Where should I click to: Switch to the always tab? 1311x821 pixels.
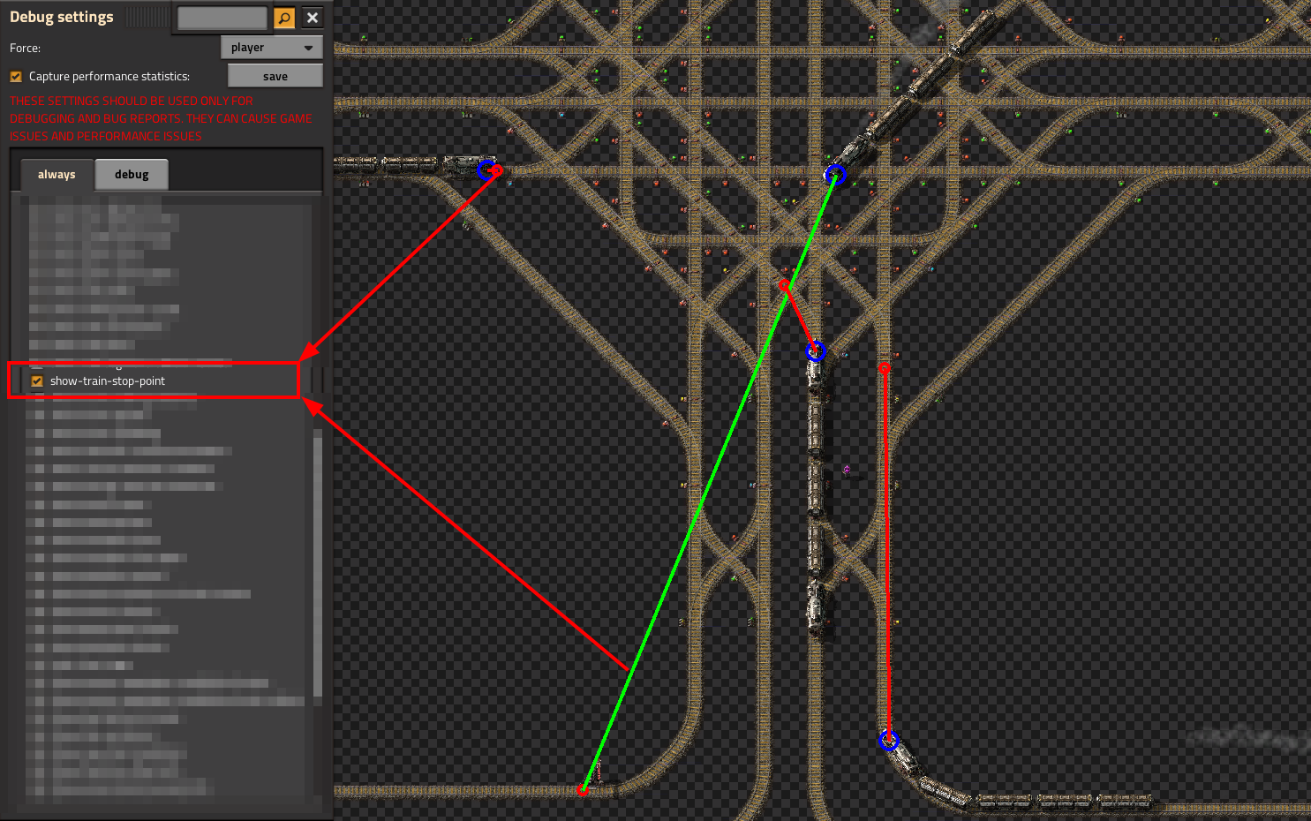tap(57, 175)
